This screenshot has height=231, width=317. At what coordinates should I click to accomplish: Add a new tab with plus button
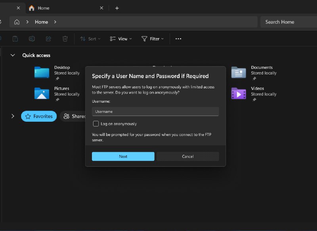pyautogui.click(x=117, y=8)
